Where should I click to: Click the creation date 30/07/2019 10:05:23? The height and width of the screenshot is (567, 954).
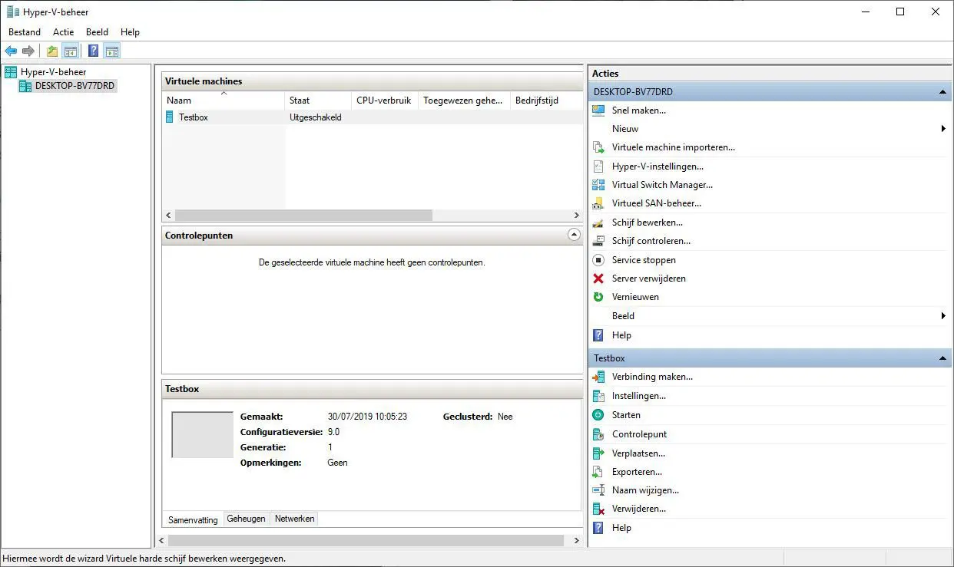[x=367, y=417]
